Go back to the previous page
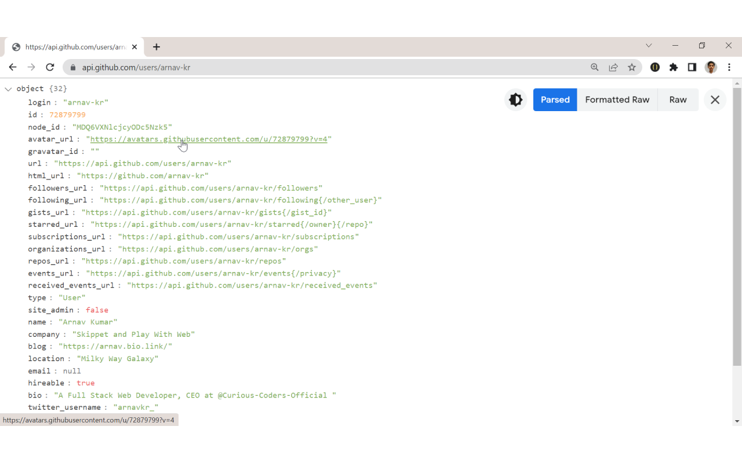The image size is (742, 463). (x=13, y=67)
